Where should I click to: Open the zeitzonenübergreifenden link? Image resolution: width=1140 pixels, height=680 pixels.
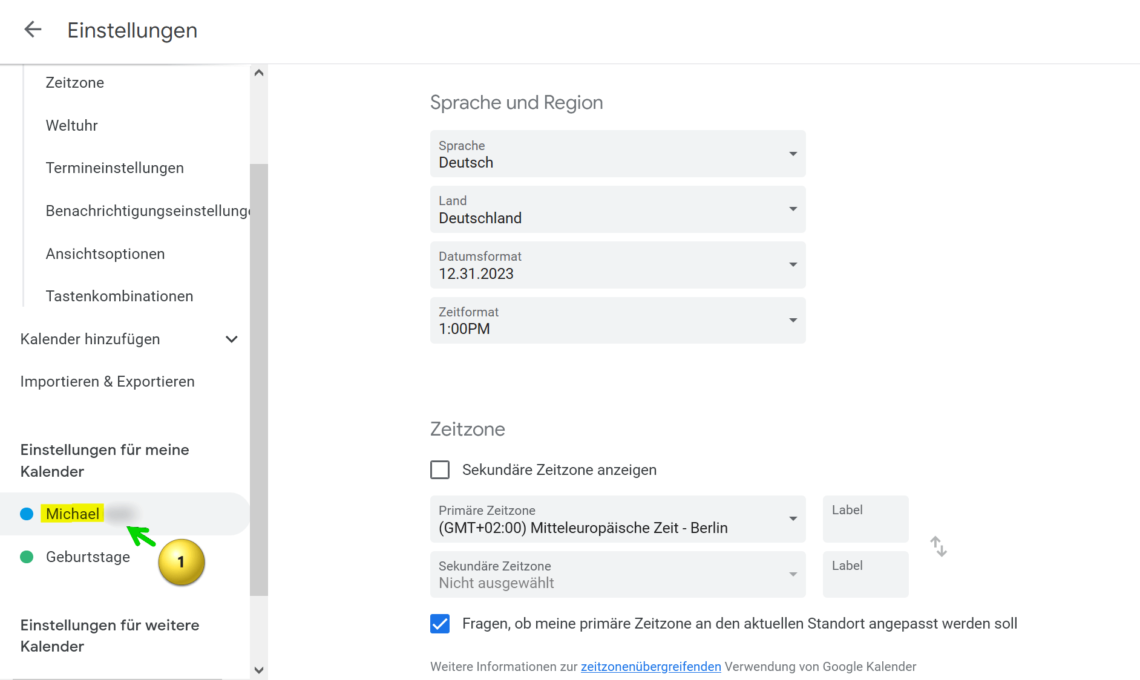click(x=651, y=666)
